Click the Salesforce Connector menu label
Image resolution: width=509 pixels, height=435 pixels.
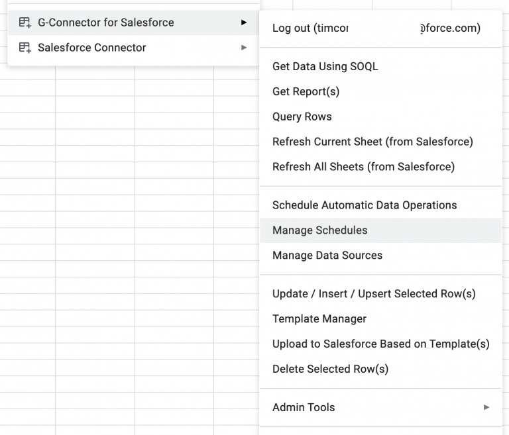point(91,48)
